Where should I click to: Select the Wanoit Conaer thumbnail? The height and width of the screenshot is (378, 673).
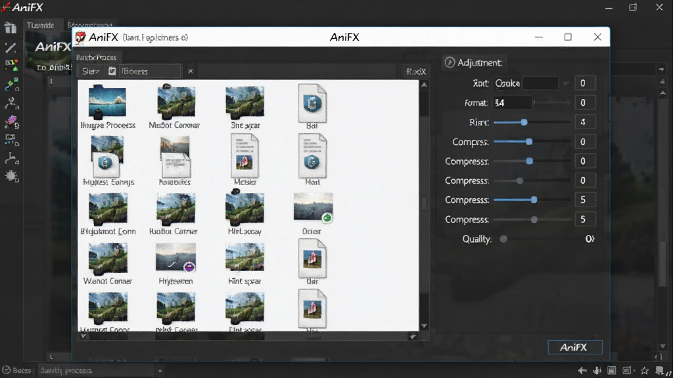(x=107, y=264)
